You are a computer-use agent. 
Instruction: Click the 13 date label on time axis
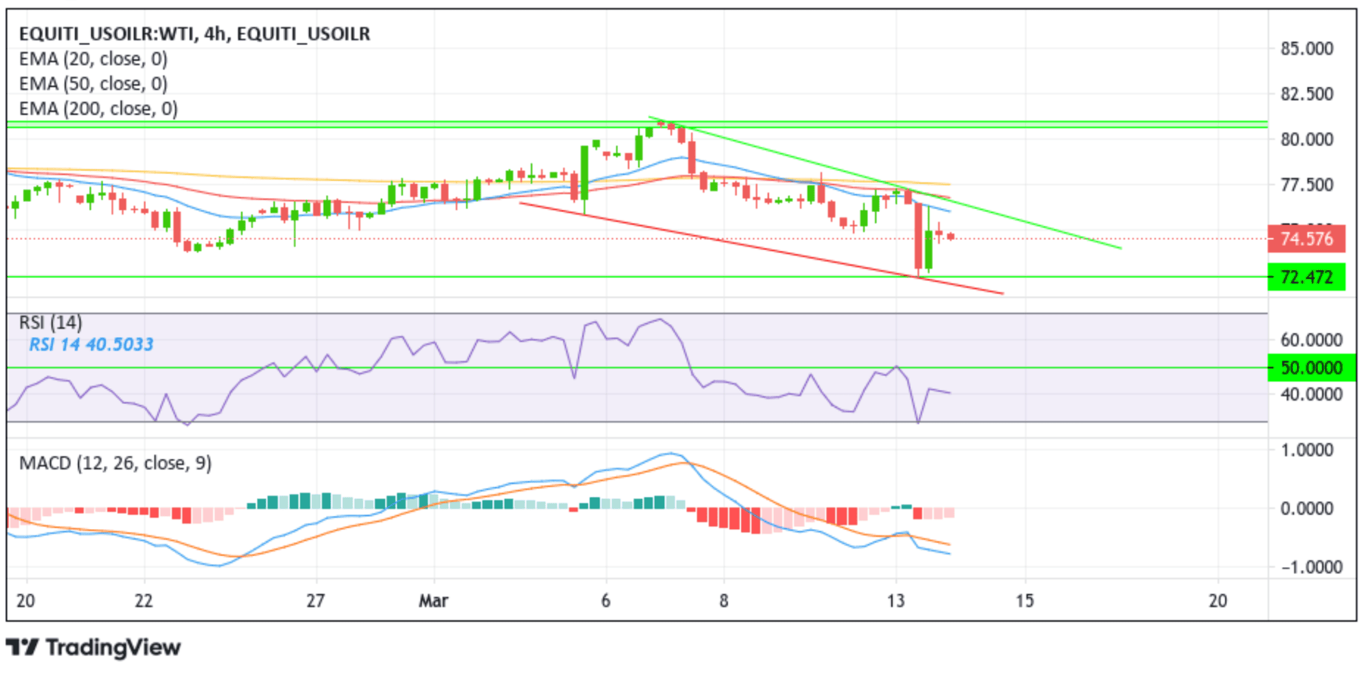(895, 601)
